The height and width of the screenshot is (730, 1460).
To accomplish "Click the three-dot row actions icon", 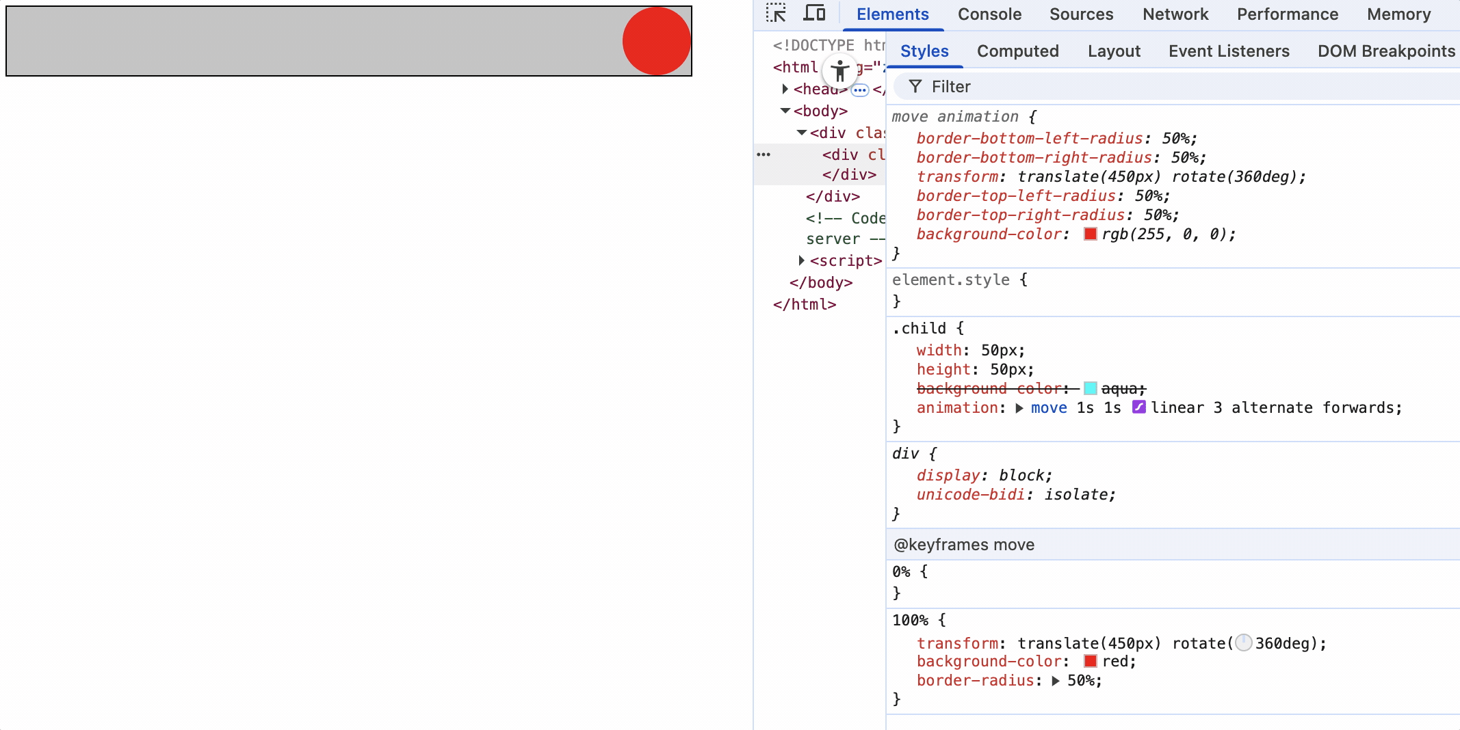I will [764, 154].
